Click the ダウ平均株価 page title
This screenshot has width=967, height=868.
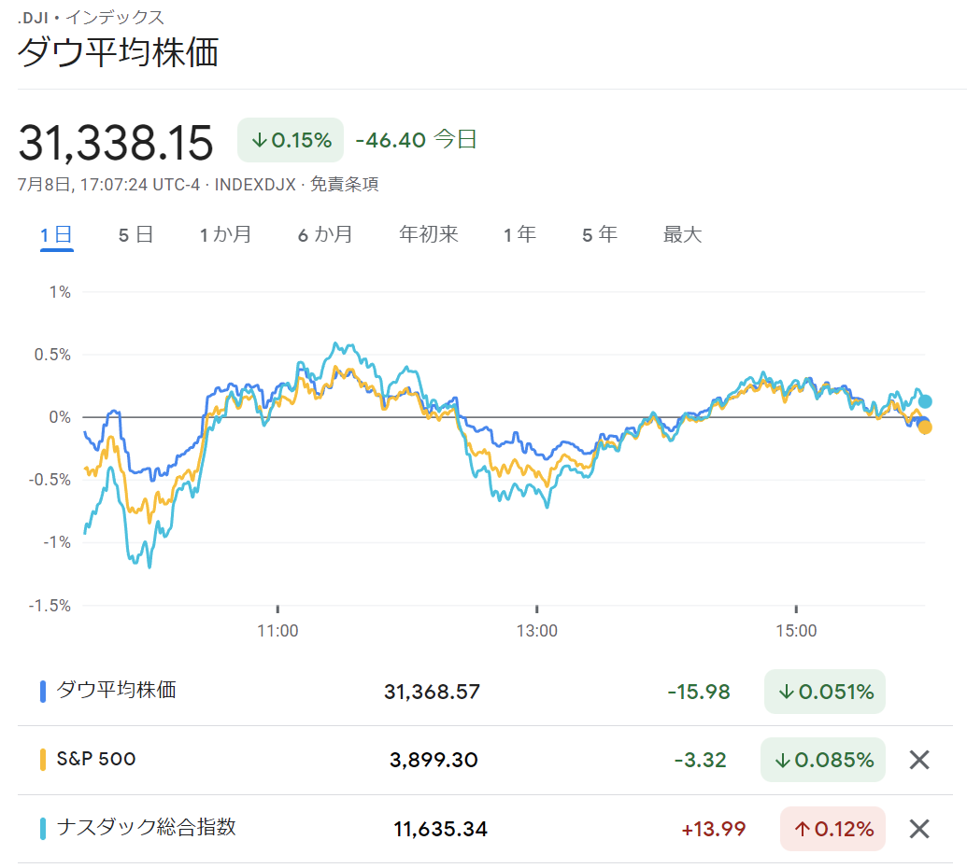tap(119, 51)
